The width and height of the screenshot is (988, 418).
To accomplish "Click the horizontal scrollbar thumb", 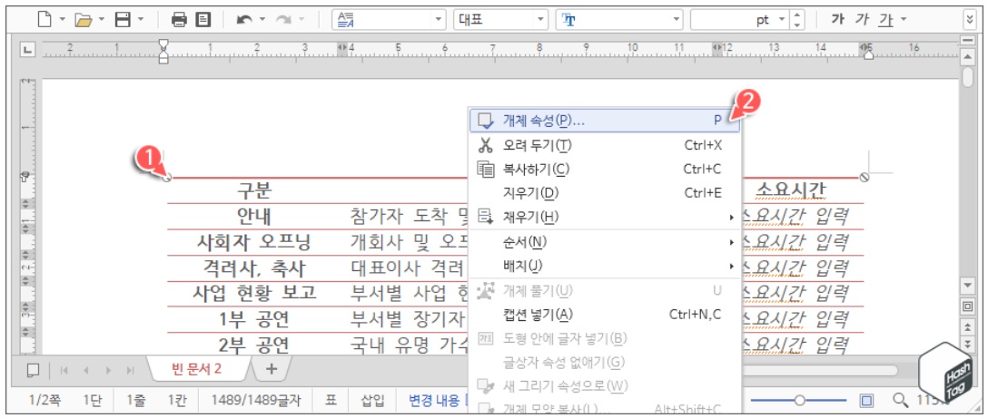I will [x=819, y=370].
